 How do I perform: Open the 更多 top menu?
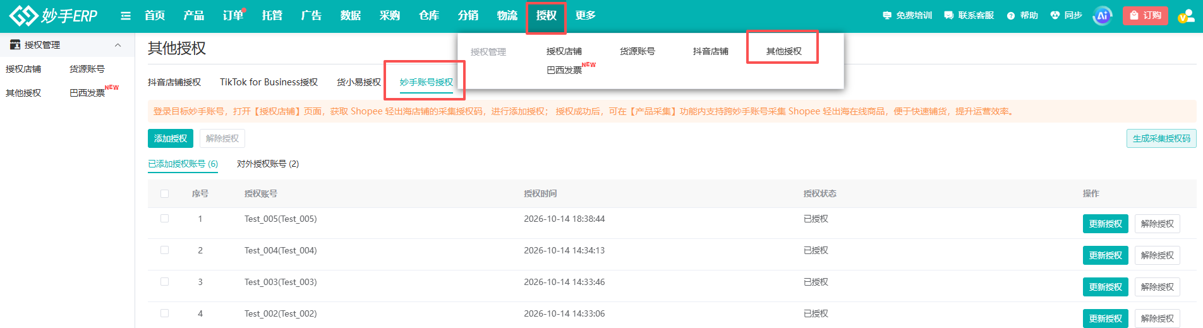586,16
